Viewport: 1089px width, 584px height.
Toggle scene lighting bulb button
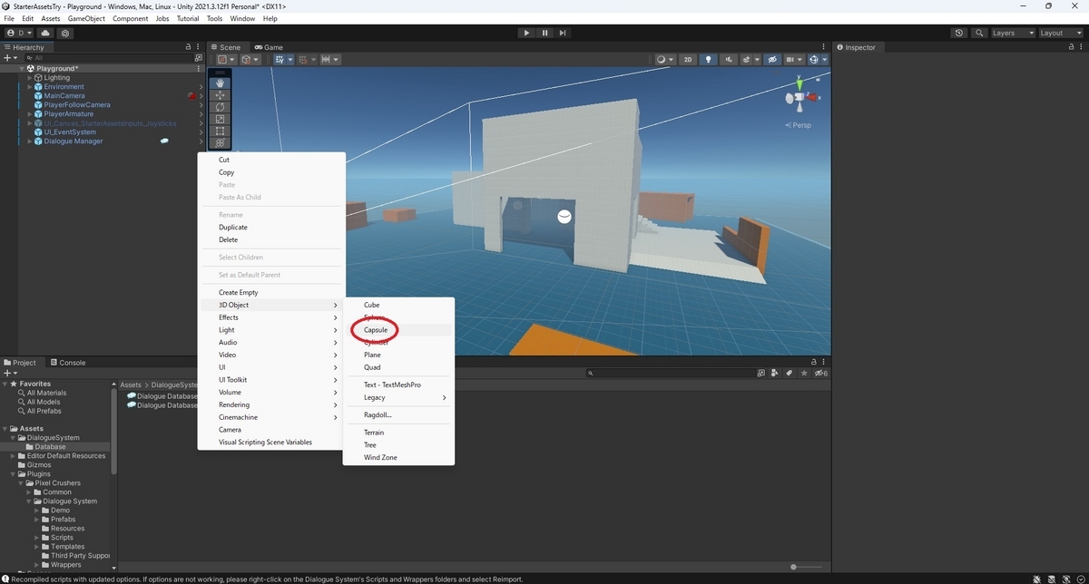[x=708, y=60]
